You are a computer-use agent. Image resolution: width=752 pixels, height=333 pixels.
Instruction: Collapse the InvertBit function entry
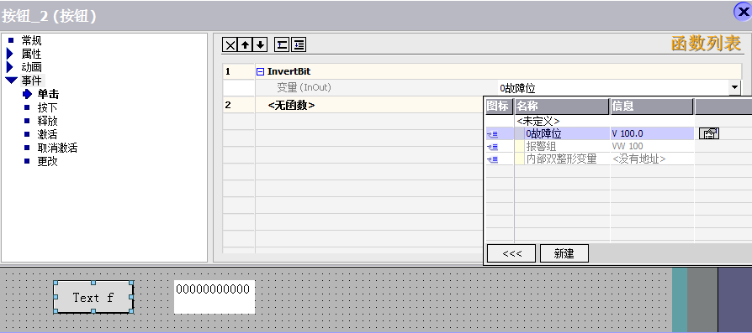[260, 72]
